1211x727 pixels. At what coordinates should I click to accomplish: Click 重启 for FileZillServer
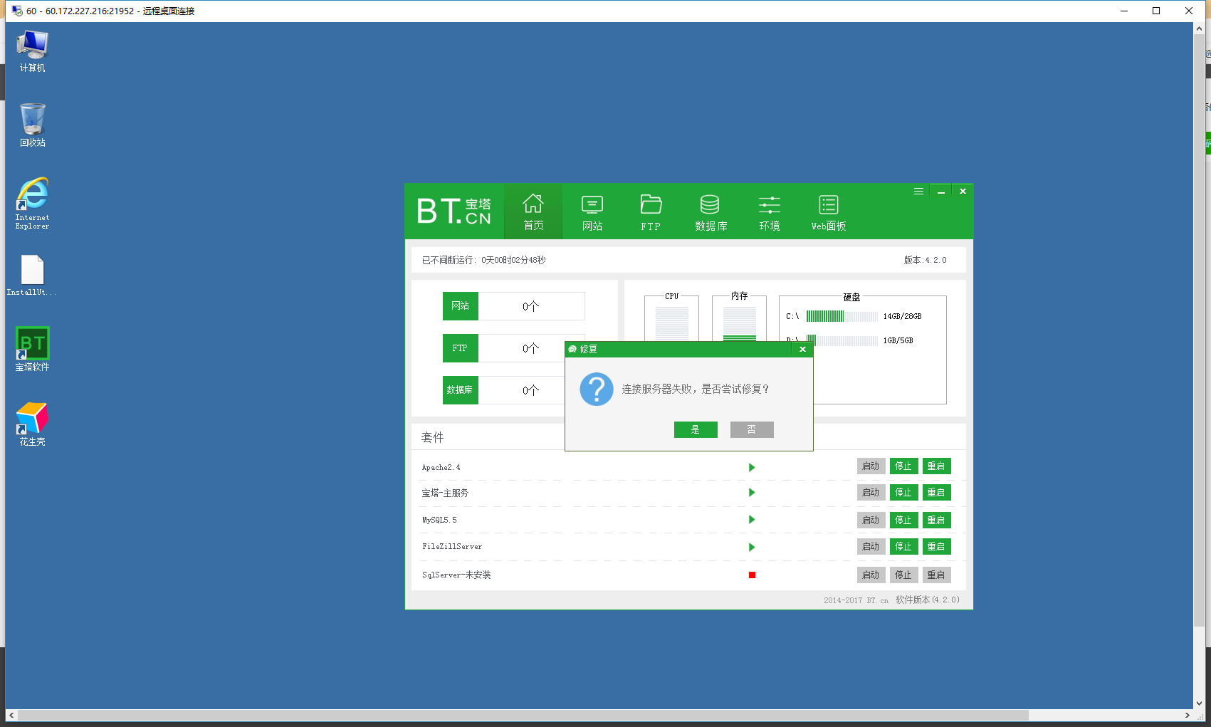(x=936, y=547)
